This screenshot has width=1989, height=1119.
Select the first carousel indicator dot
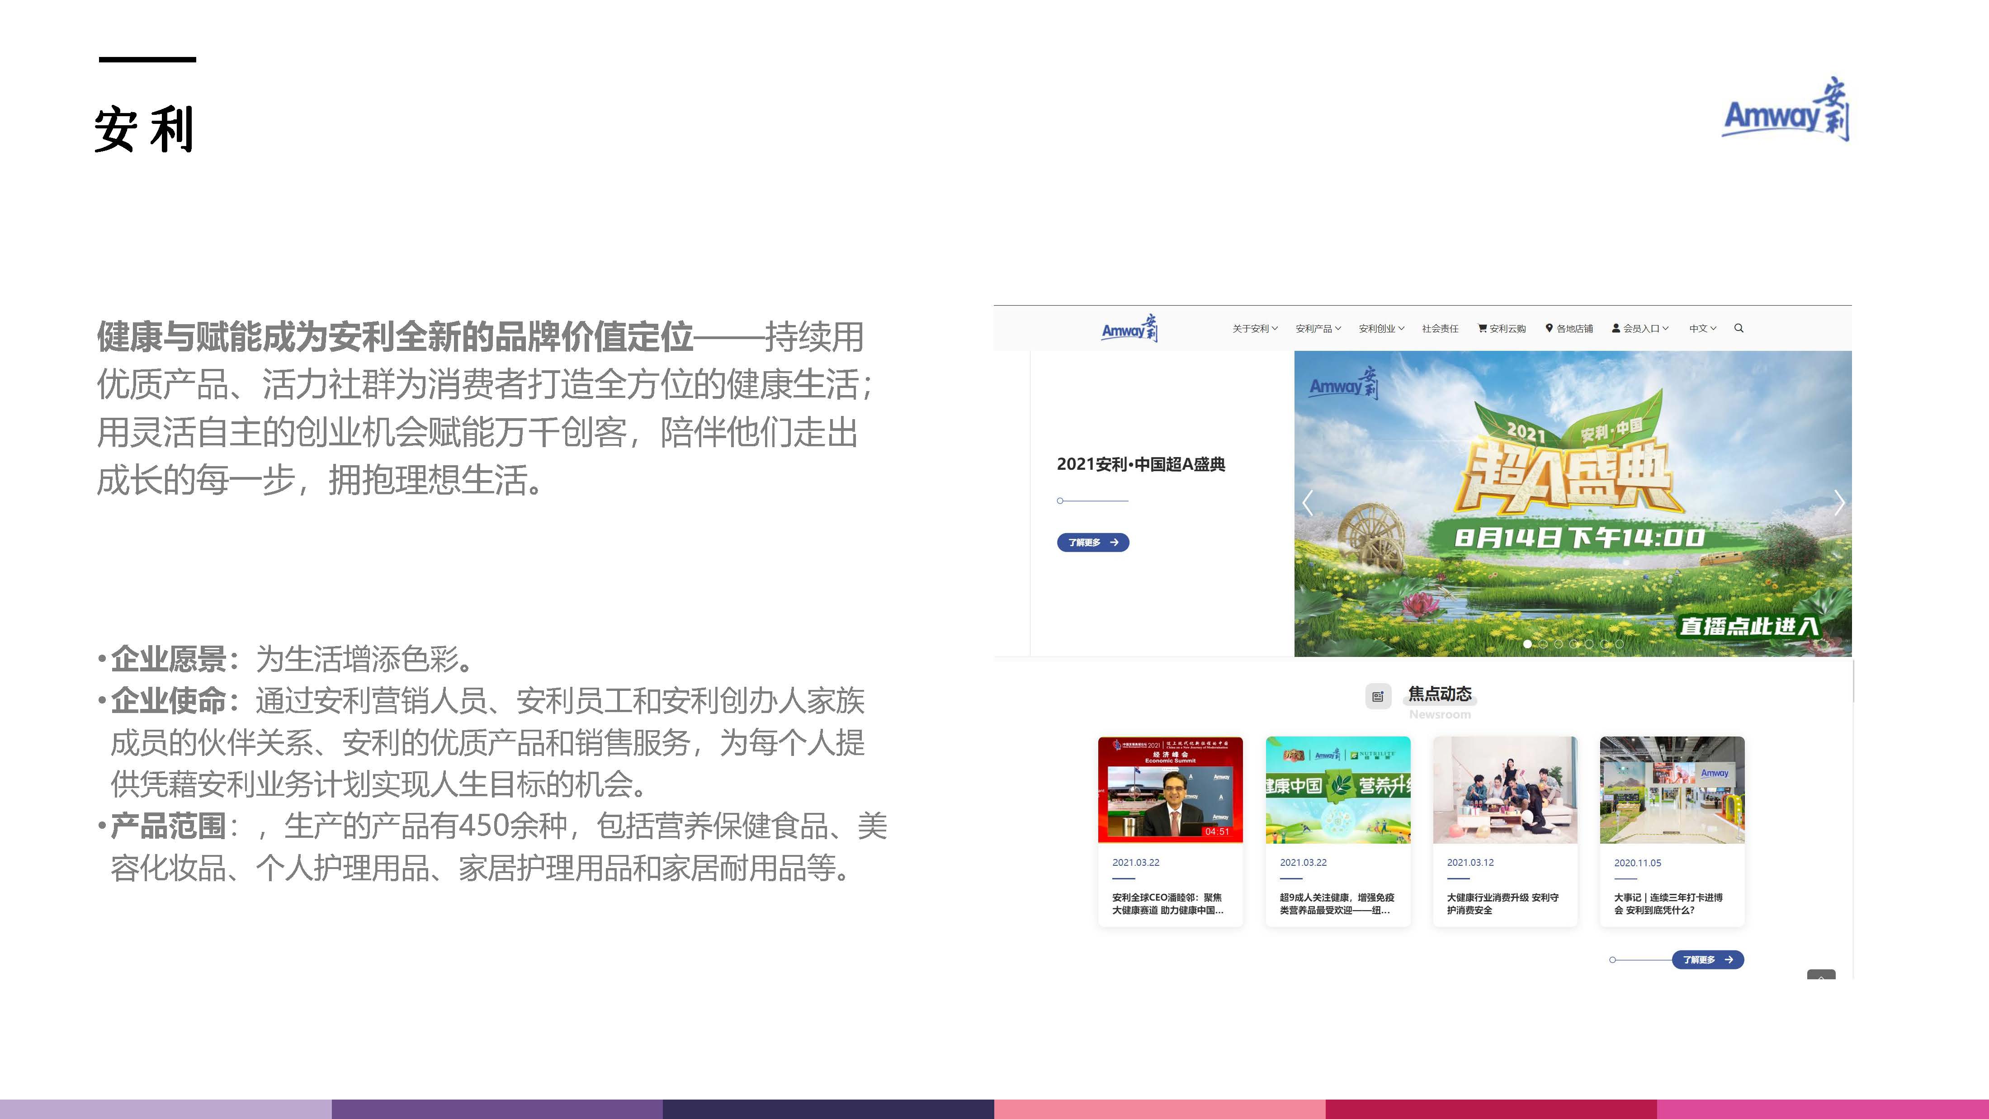pyautogui.click(x=1527, y=644)
